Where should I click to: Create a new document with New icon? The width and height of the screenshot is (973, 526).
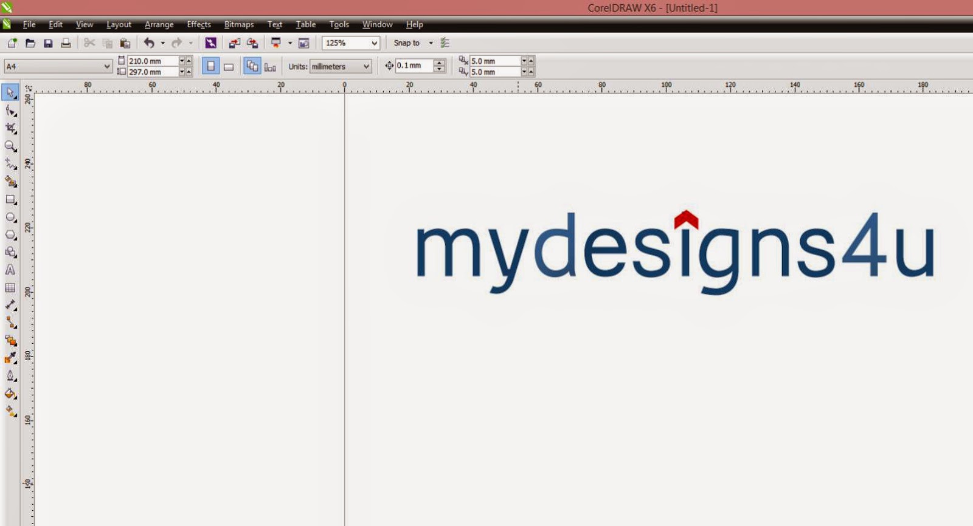(12, 43)
